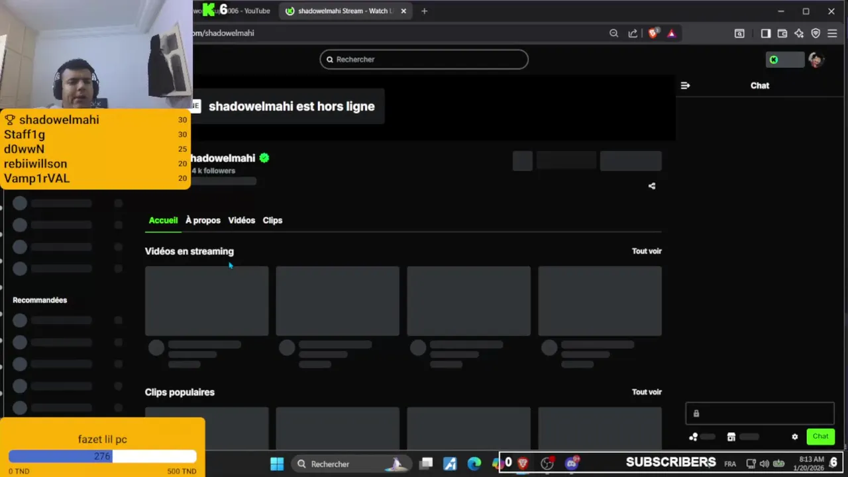This screenshot has height=477, width=848.
Task: Click the share channel icon
Action: pyautogui.click(x=652, y=186)
